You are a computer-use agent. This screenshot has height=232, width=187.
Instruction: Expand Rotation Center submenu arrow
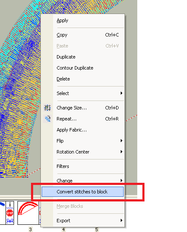click(x=122, y=152)
